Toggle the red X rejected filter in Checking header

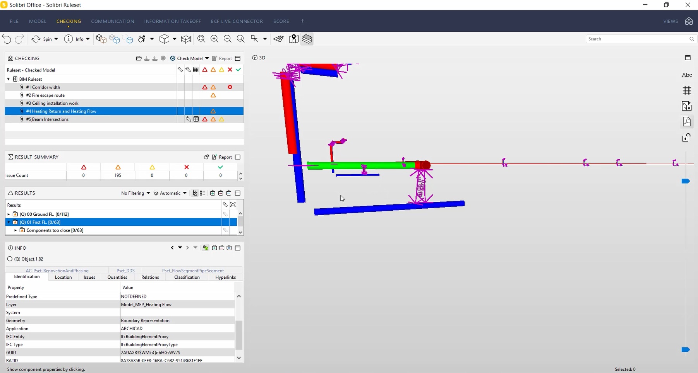pos(230,70)
